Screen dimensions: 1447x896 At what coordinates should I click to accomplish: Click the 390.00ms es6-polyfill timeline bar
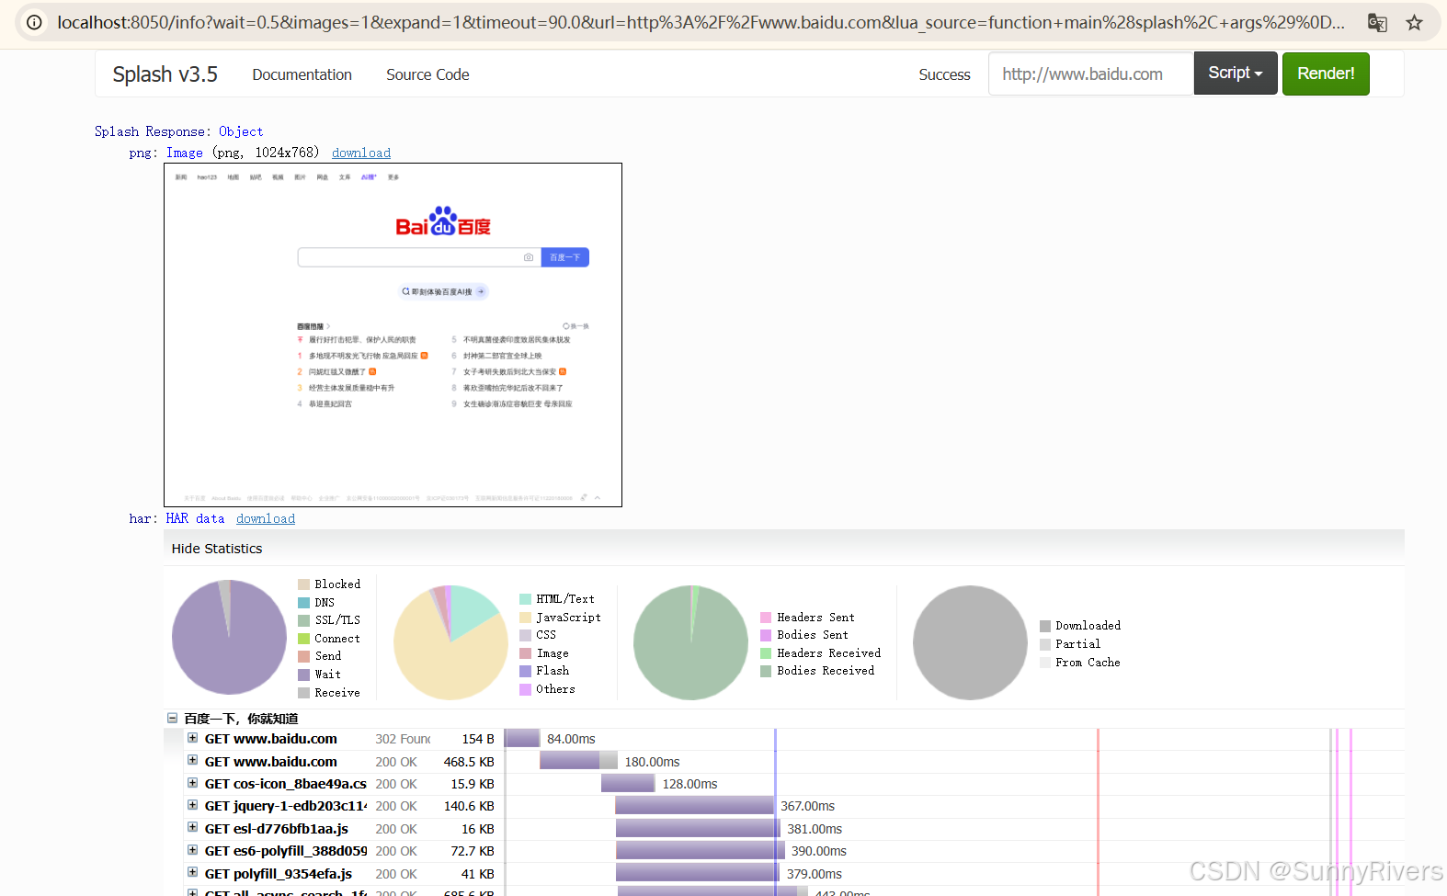point(700,850)
